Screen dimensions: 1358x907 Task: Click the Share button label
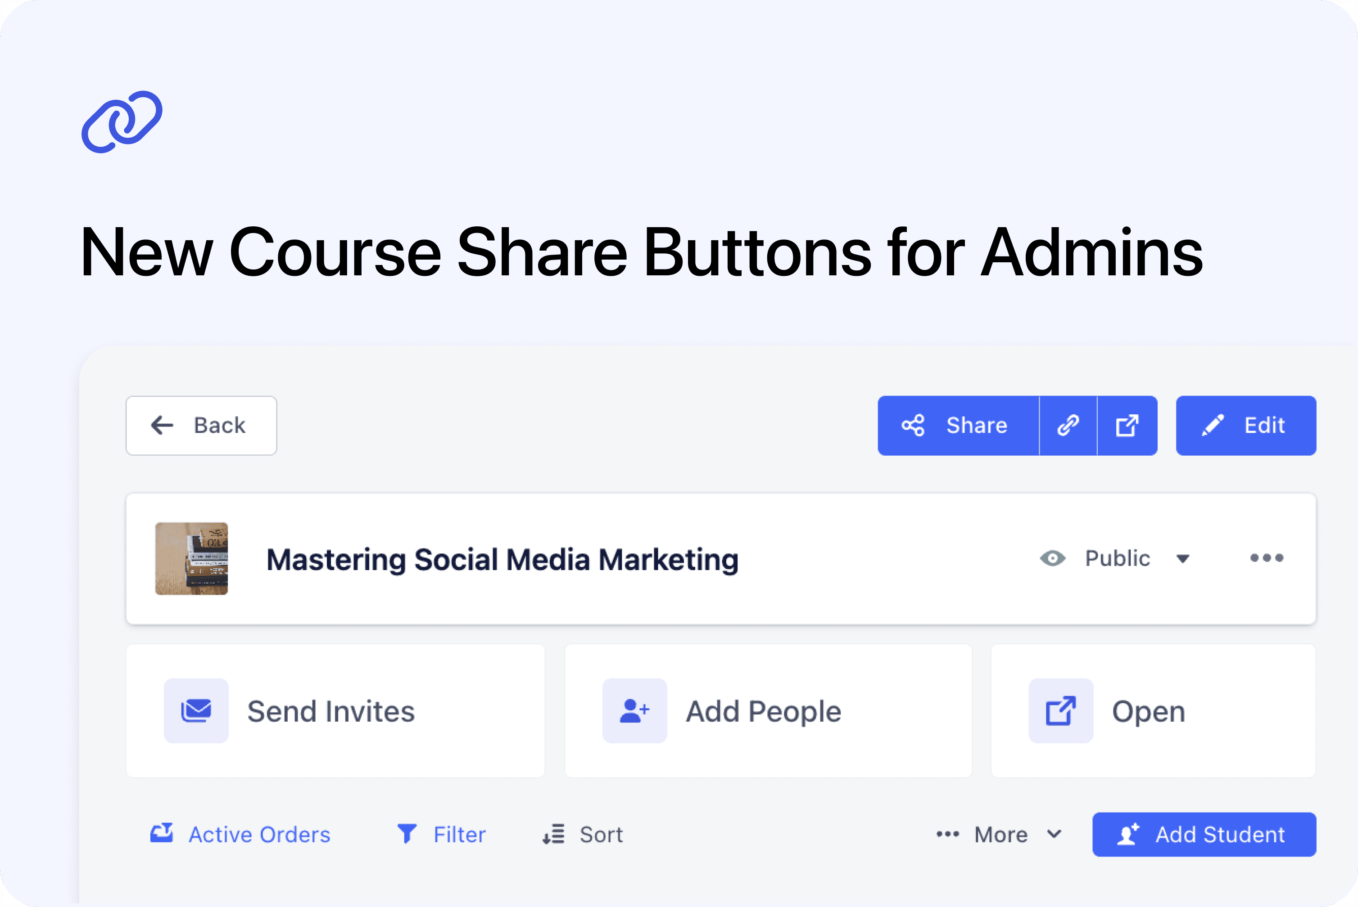977,426
